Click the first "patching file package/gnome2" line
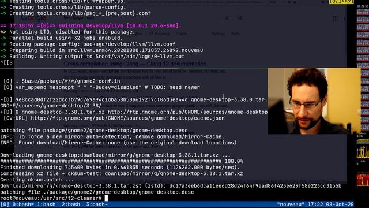 [x=94, y=130]
